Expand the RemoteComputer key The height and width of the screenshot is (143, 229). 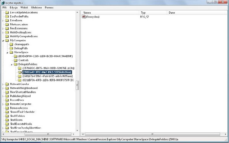tap(3, 104)
